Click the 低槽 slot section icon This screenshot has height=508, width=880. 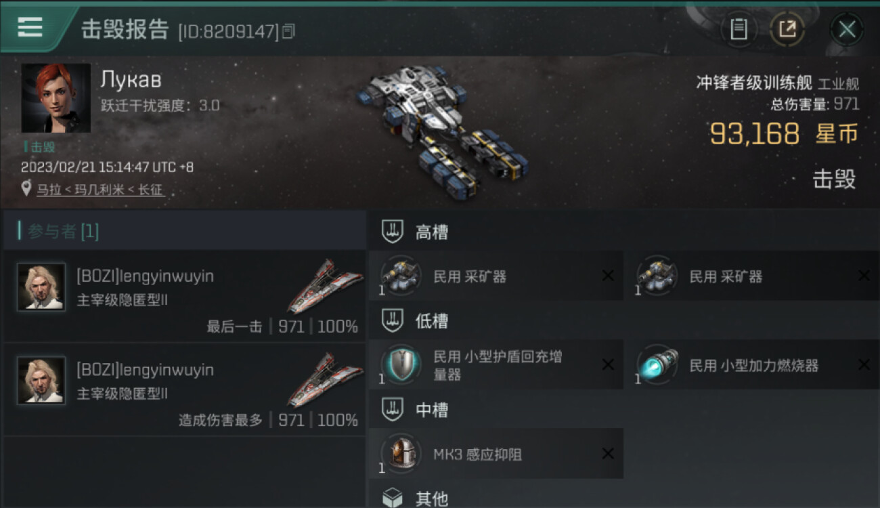pos(393,320)
